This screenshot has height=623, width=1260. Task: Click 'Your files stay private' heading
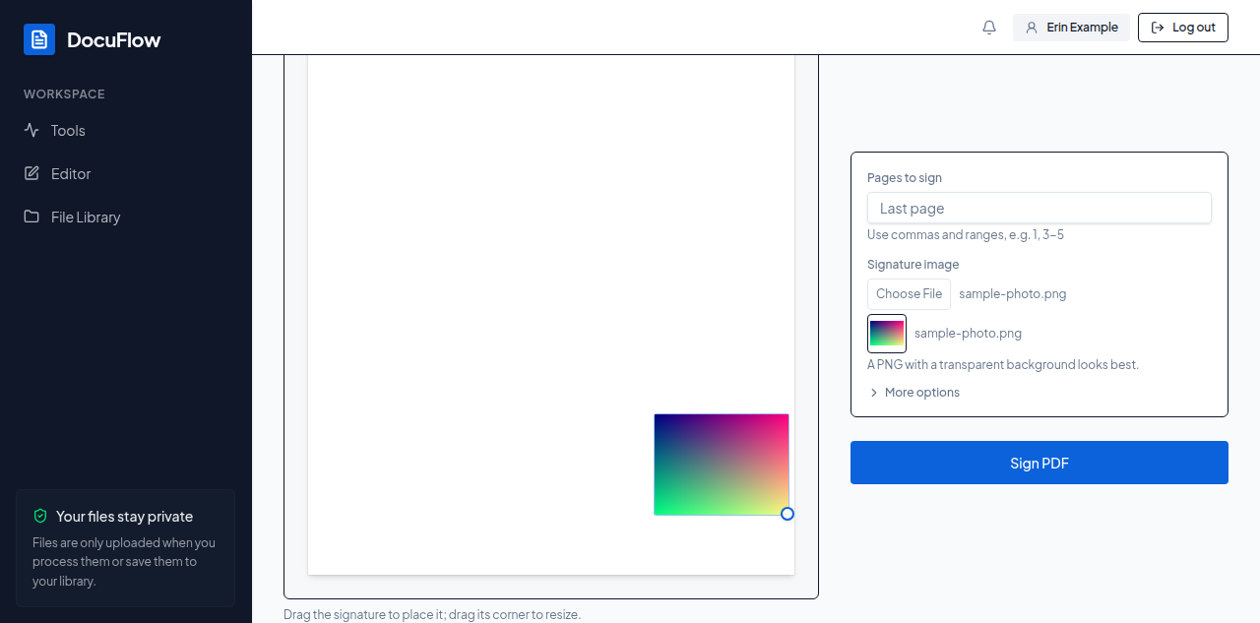(x=124, y=516)
